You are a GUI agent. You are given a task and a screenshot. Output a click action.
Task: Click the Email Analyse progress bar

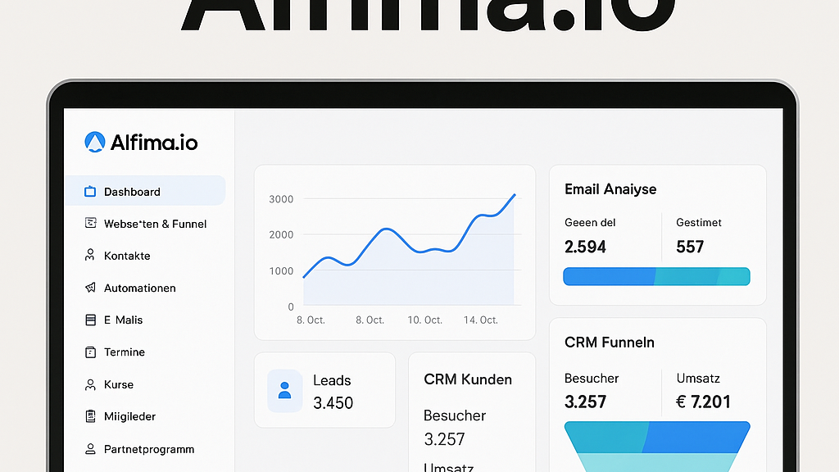[656, 277]
